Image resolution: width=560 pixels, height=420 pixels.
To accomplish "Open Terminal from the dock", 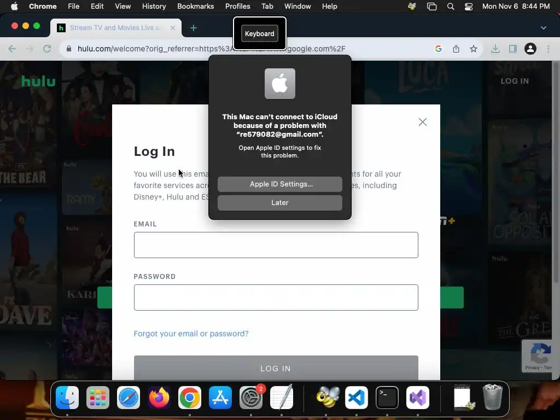I will [x=387, y=398].
